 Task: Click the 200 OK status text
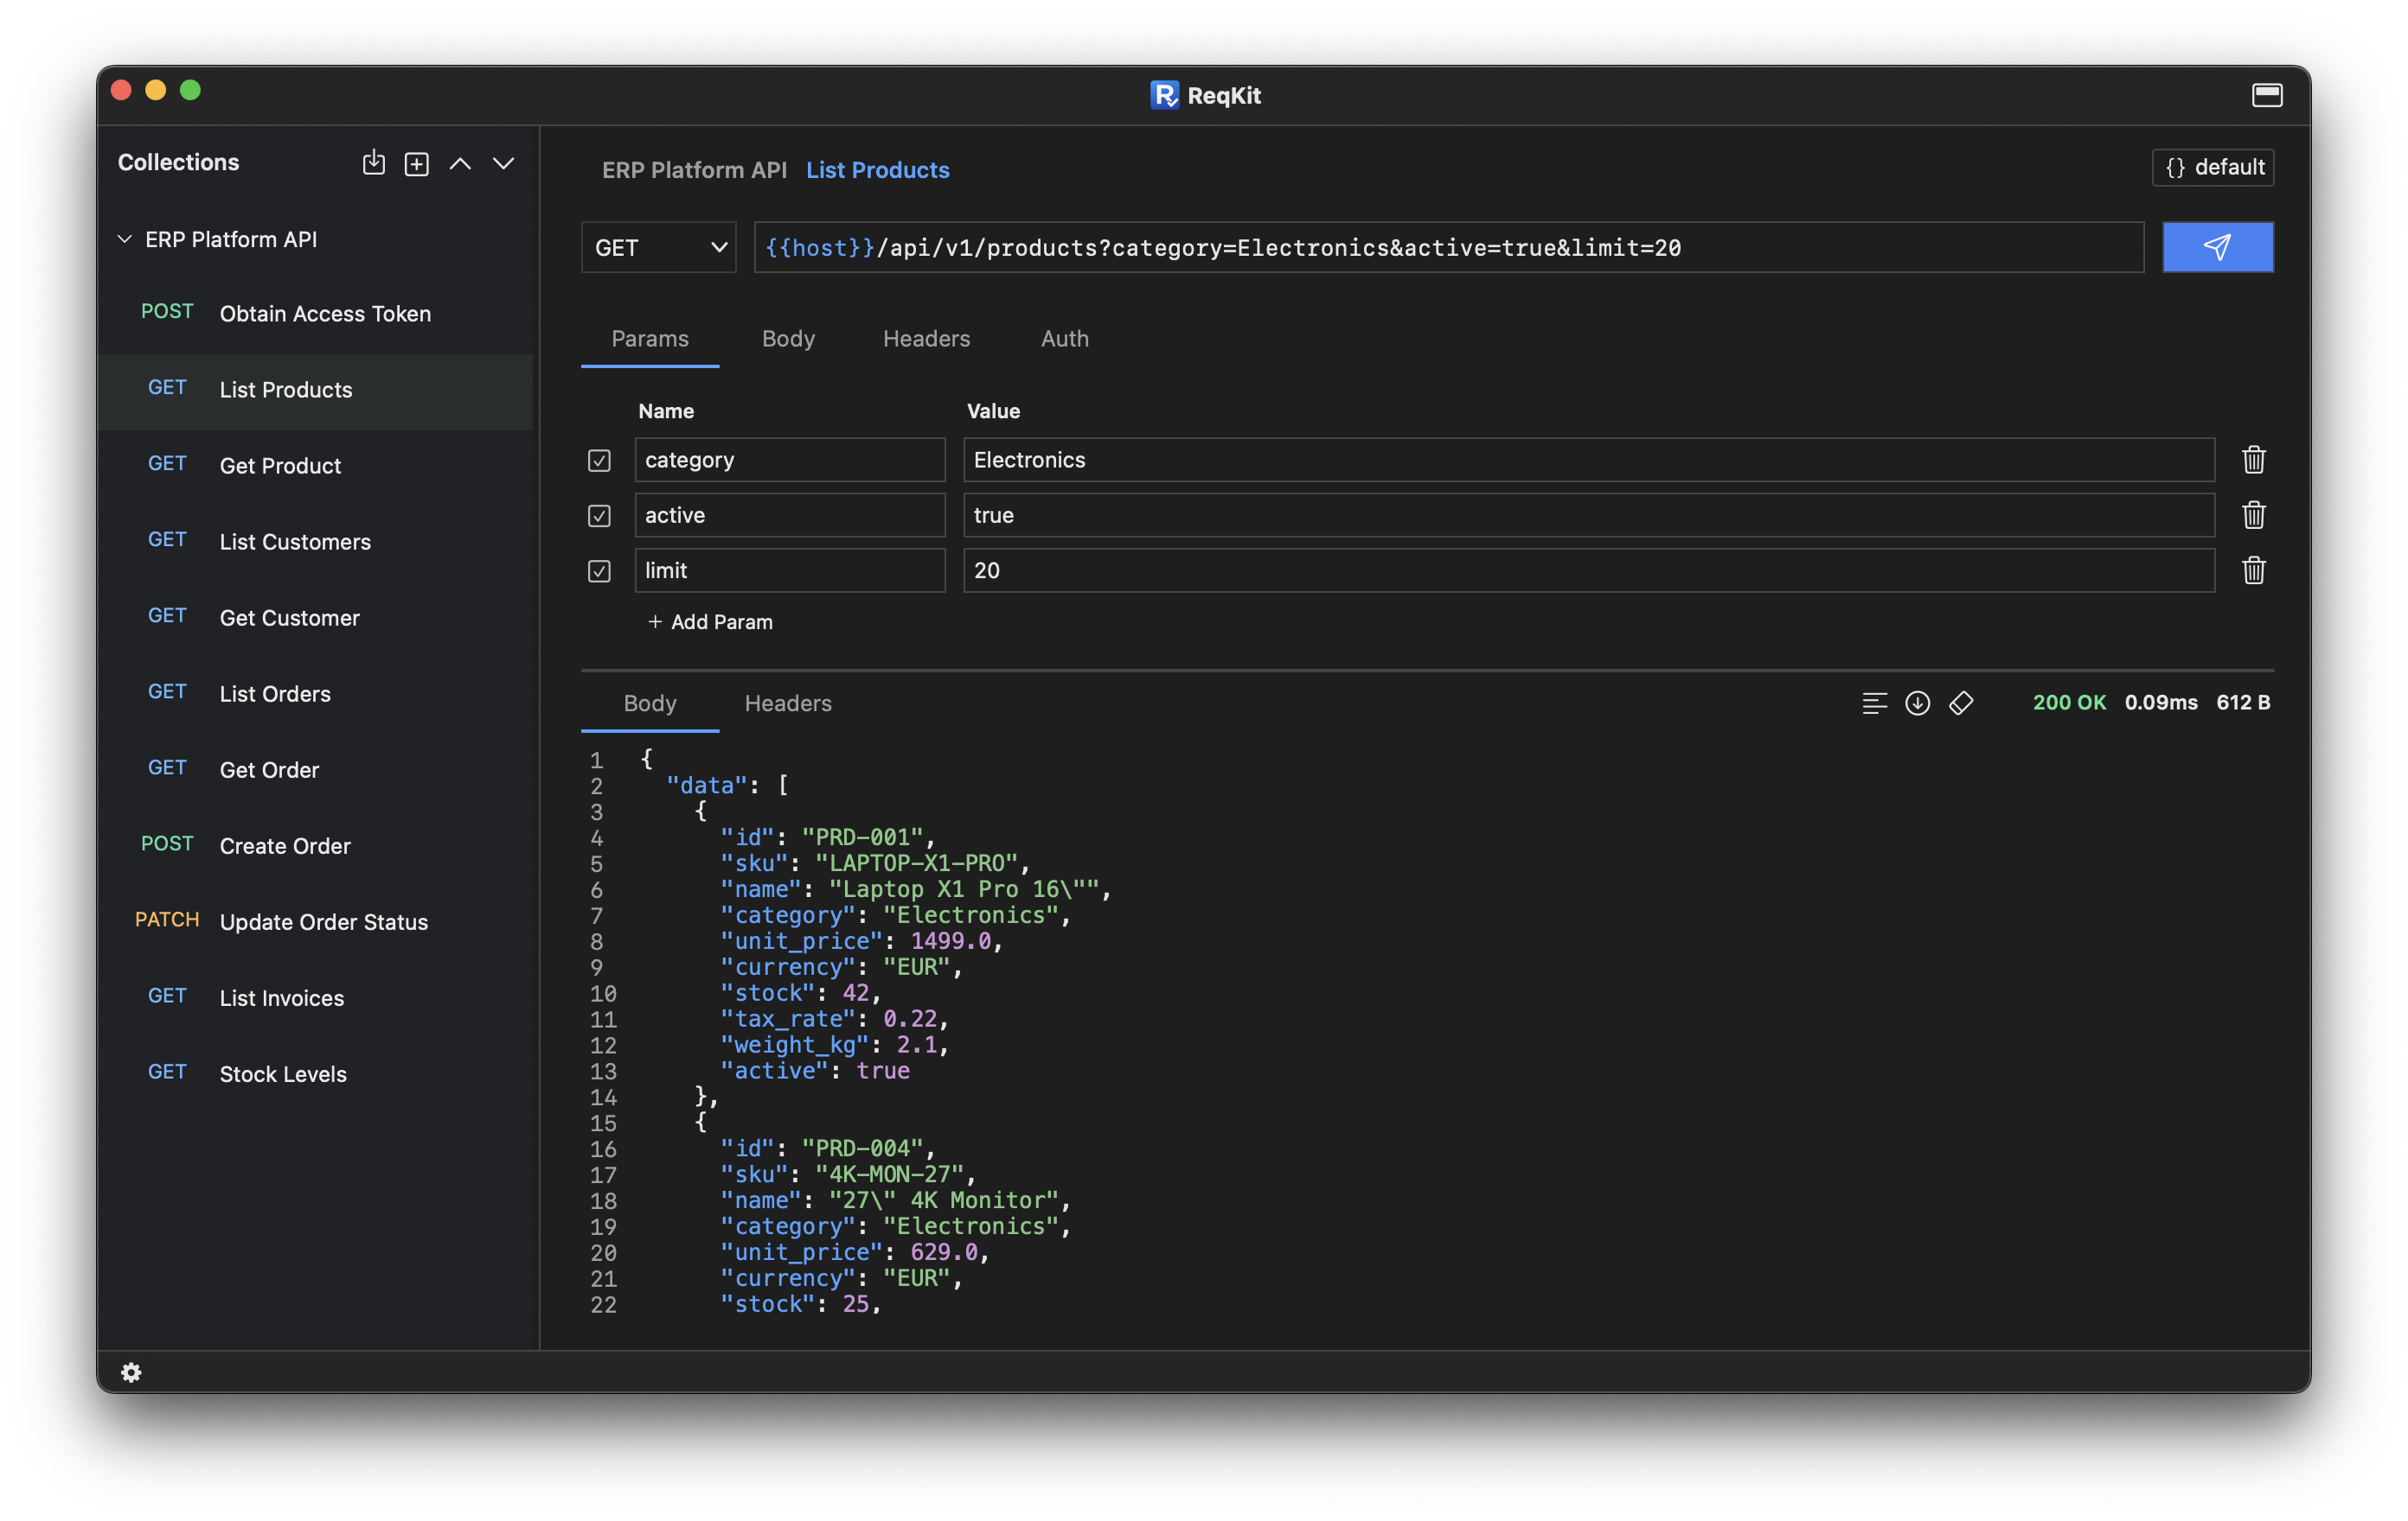pos(2069,703)
